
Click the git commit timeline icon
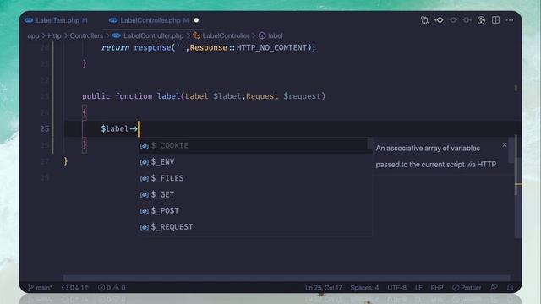point(440,20)
